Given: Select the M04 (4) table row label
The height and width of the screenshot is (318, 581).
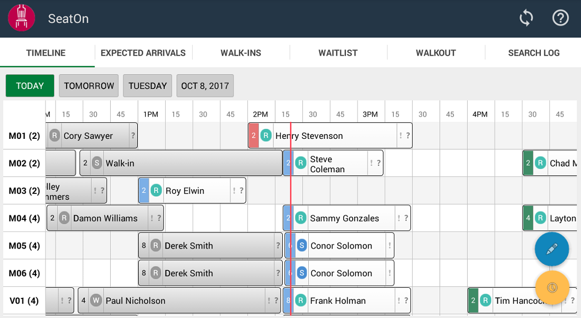Looking at the screenshot, I should (24, 218).
